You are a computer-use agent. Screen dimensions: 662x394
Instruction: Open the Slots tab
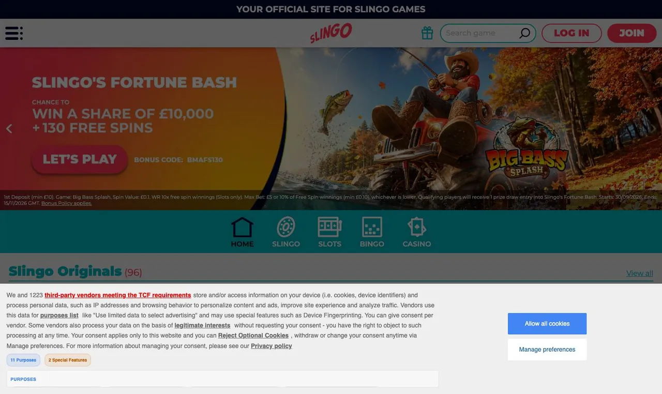coord(329,232)
